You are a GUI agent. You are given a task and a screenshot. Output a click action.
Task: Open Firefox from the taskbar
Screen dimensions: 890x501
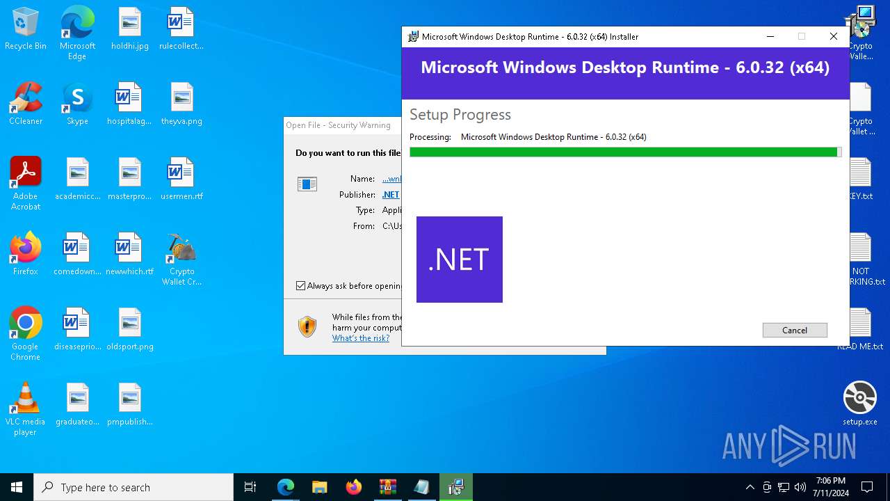(354, 487)
